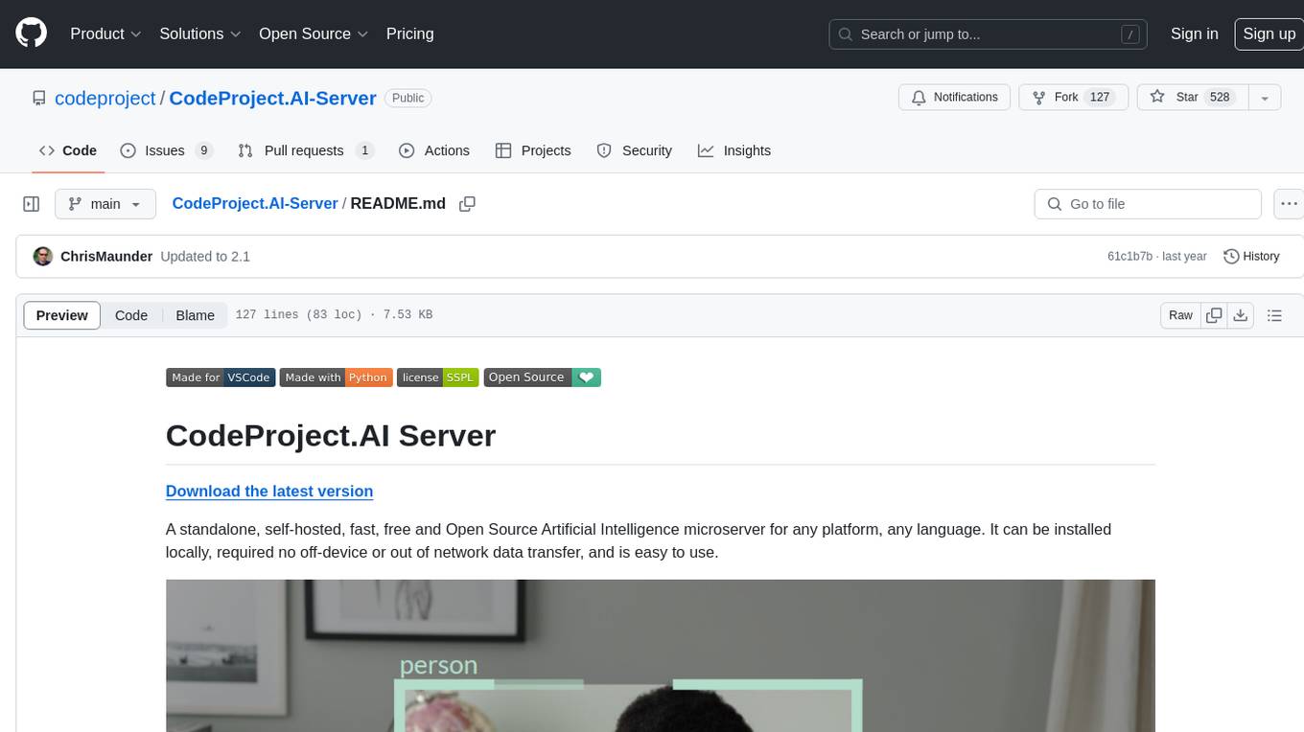Viewport: 1304px width, 732px height.
Task: Expand the file tree side panel
Action: 31,204
